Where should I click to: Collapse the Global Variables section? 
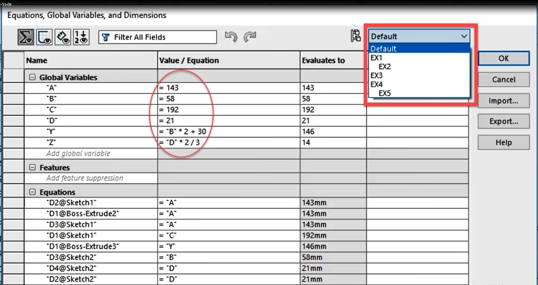coord(33,77)
